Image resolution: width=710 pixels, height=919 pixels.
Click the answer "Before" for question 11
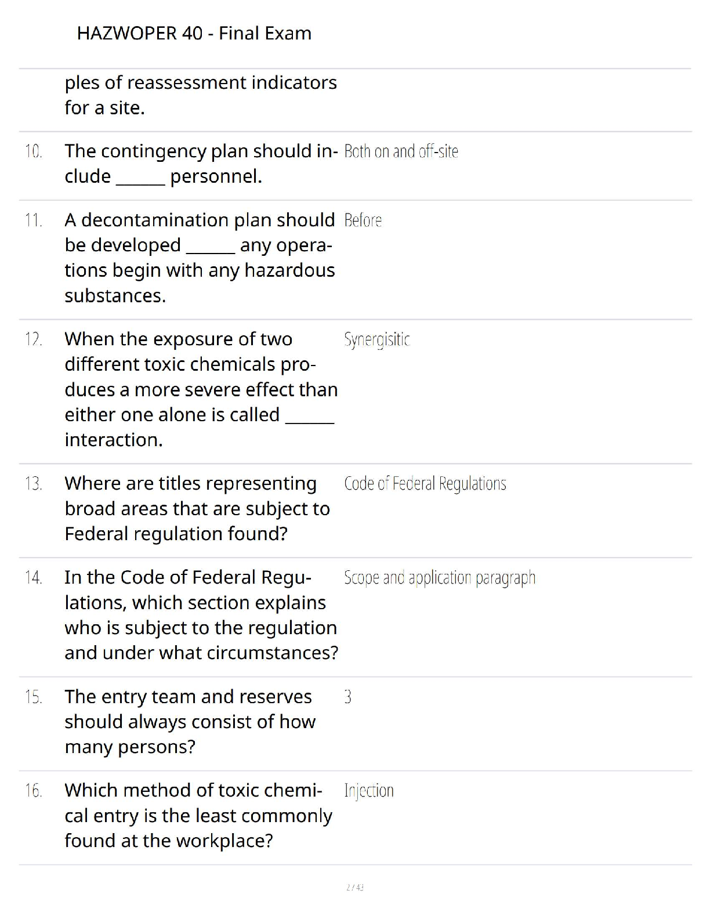click(363, 220)
